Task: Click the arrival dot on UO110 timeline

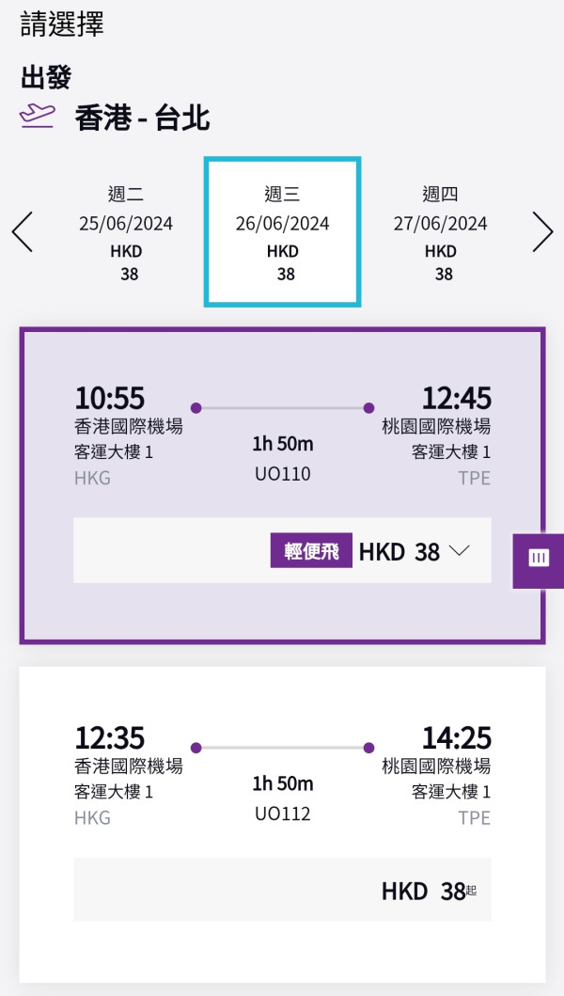Action: [x=368, y=408]
